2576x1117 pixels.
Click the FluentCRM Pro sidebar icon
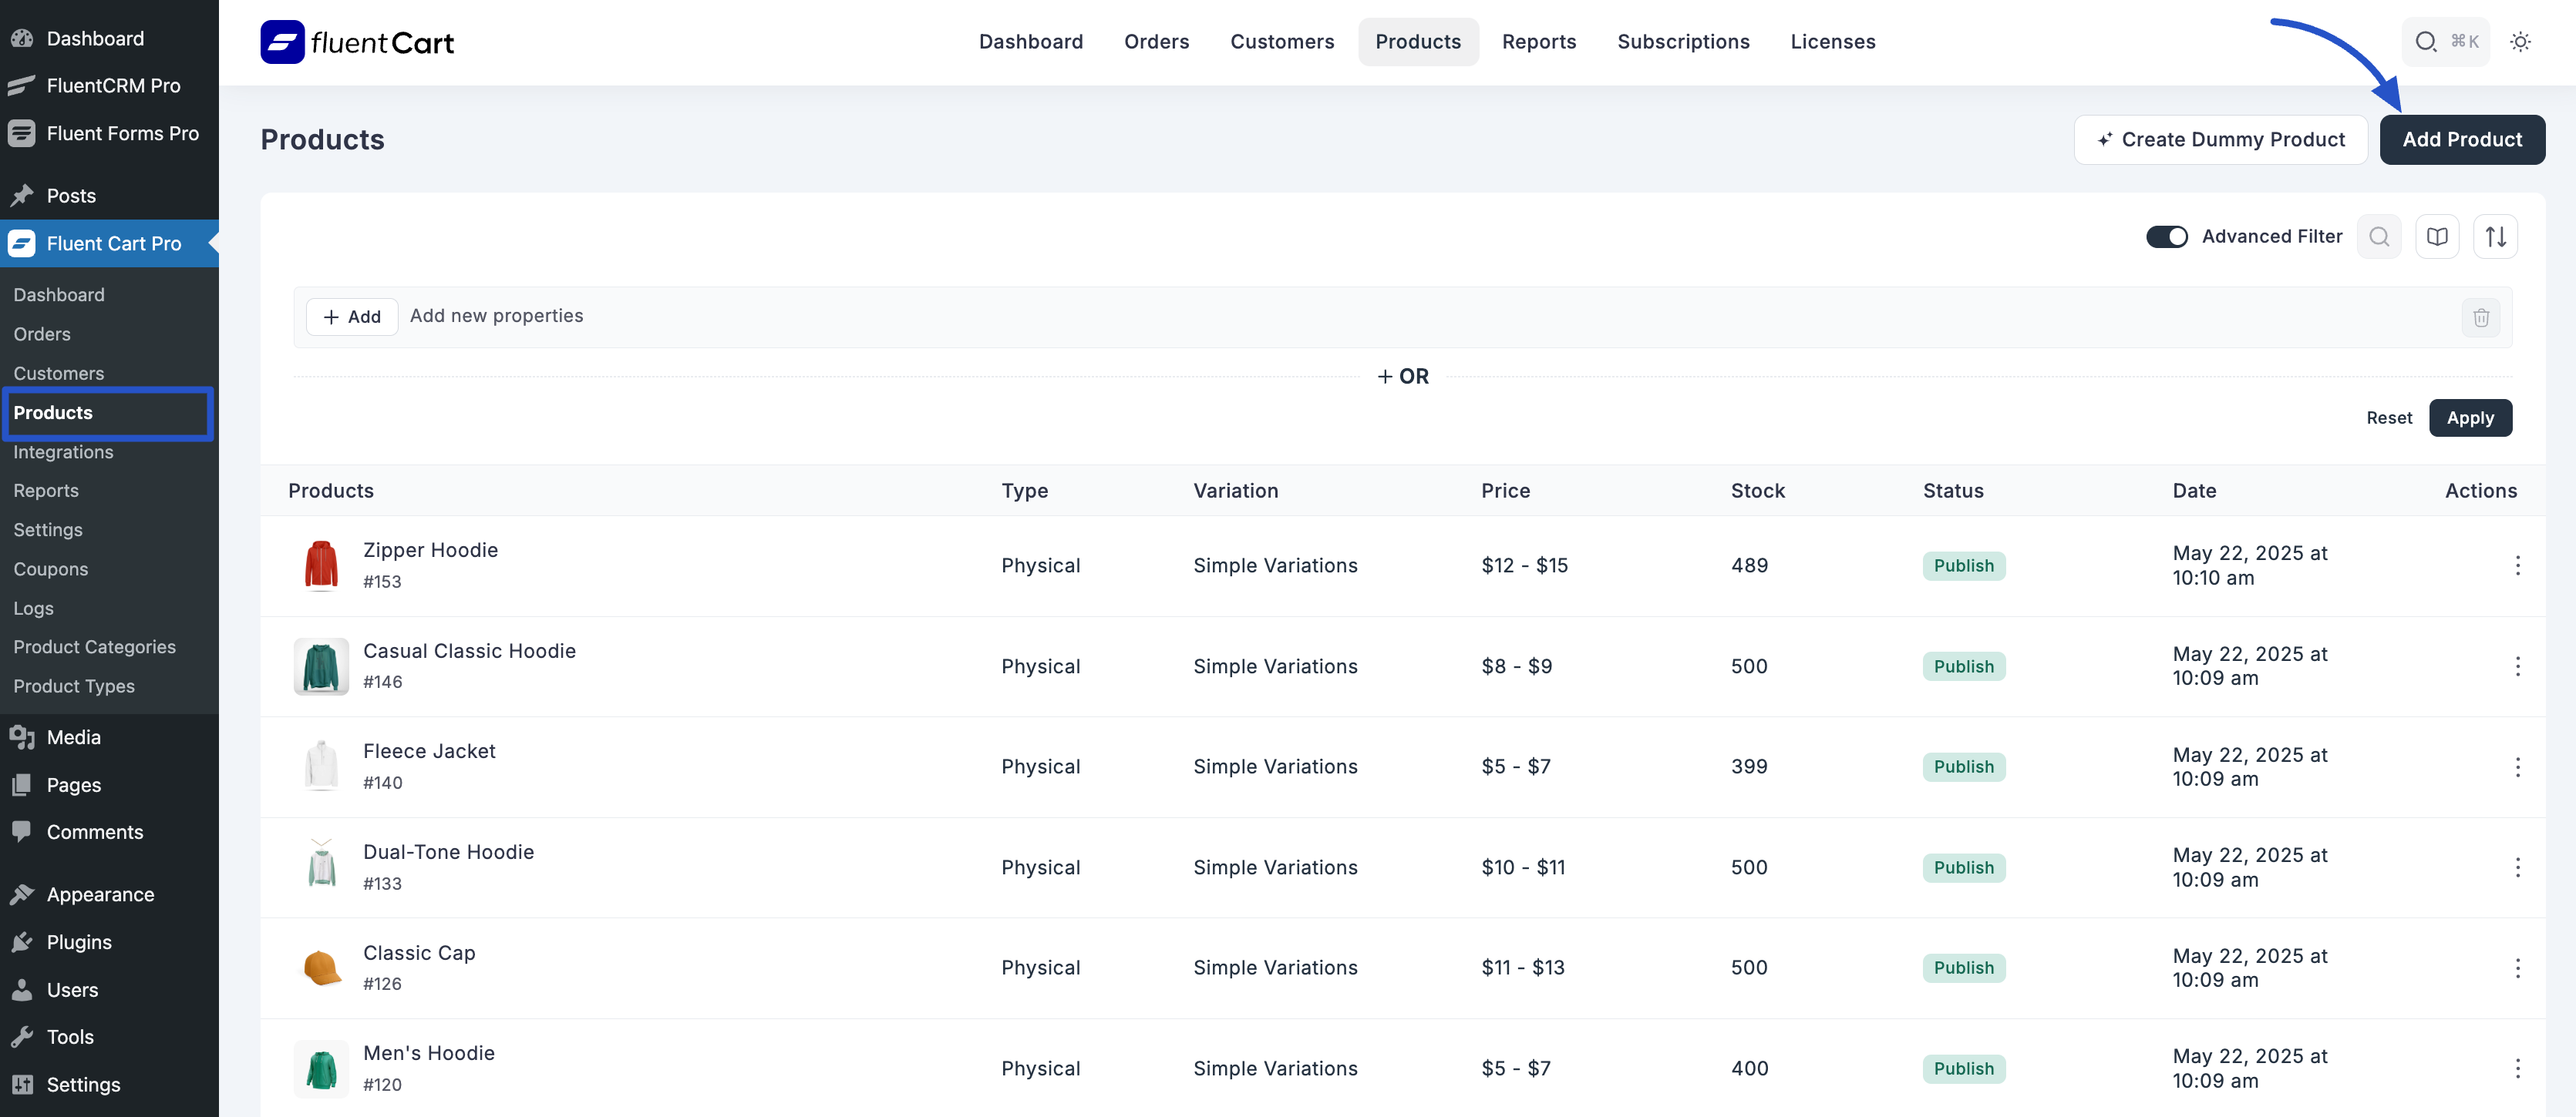(21, 85)
